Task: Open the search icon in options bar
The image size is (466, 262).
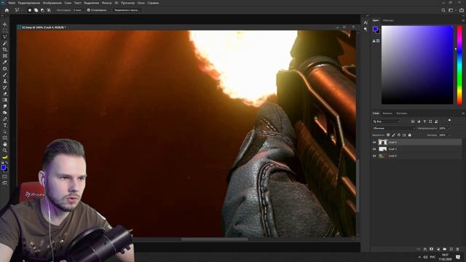Action: pyautogui.click(x=443, y=10)
